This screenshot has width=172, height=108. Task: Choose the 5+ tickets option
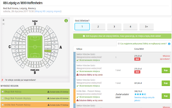146,27
